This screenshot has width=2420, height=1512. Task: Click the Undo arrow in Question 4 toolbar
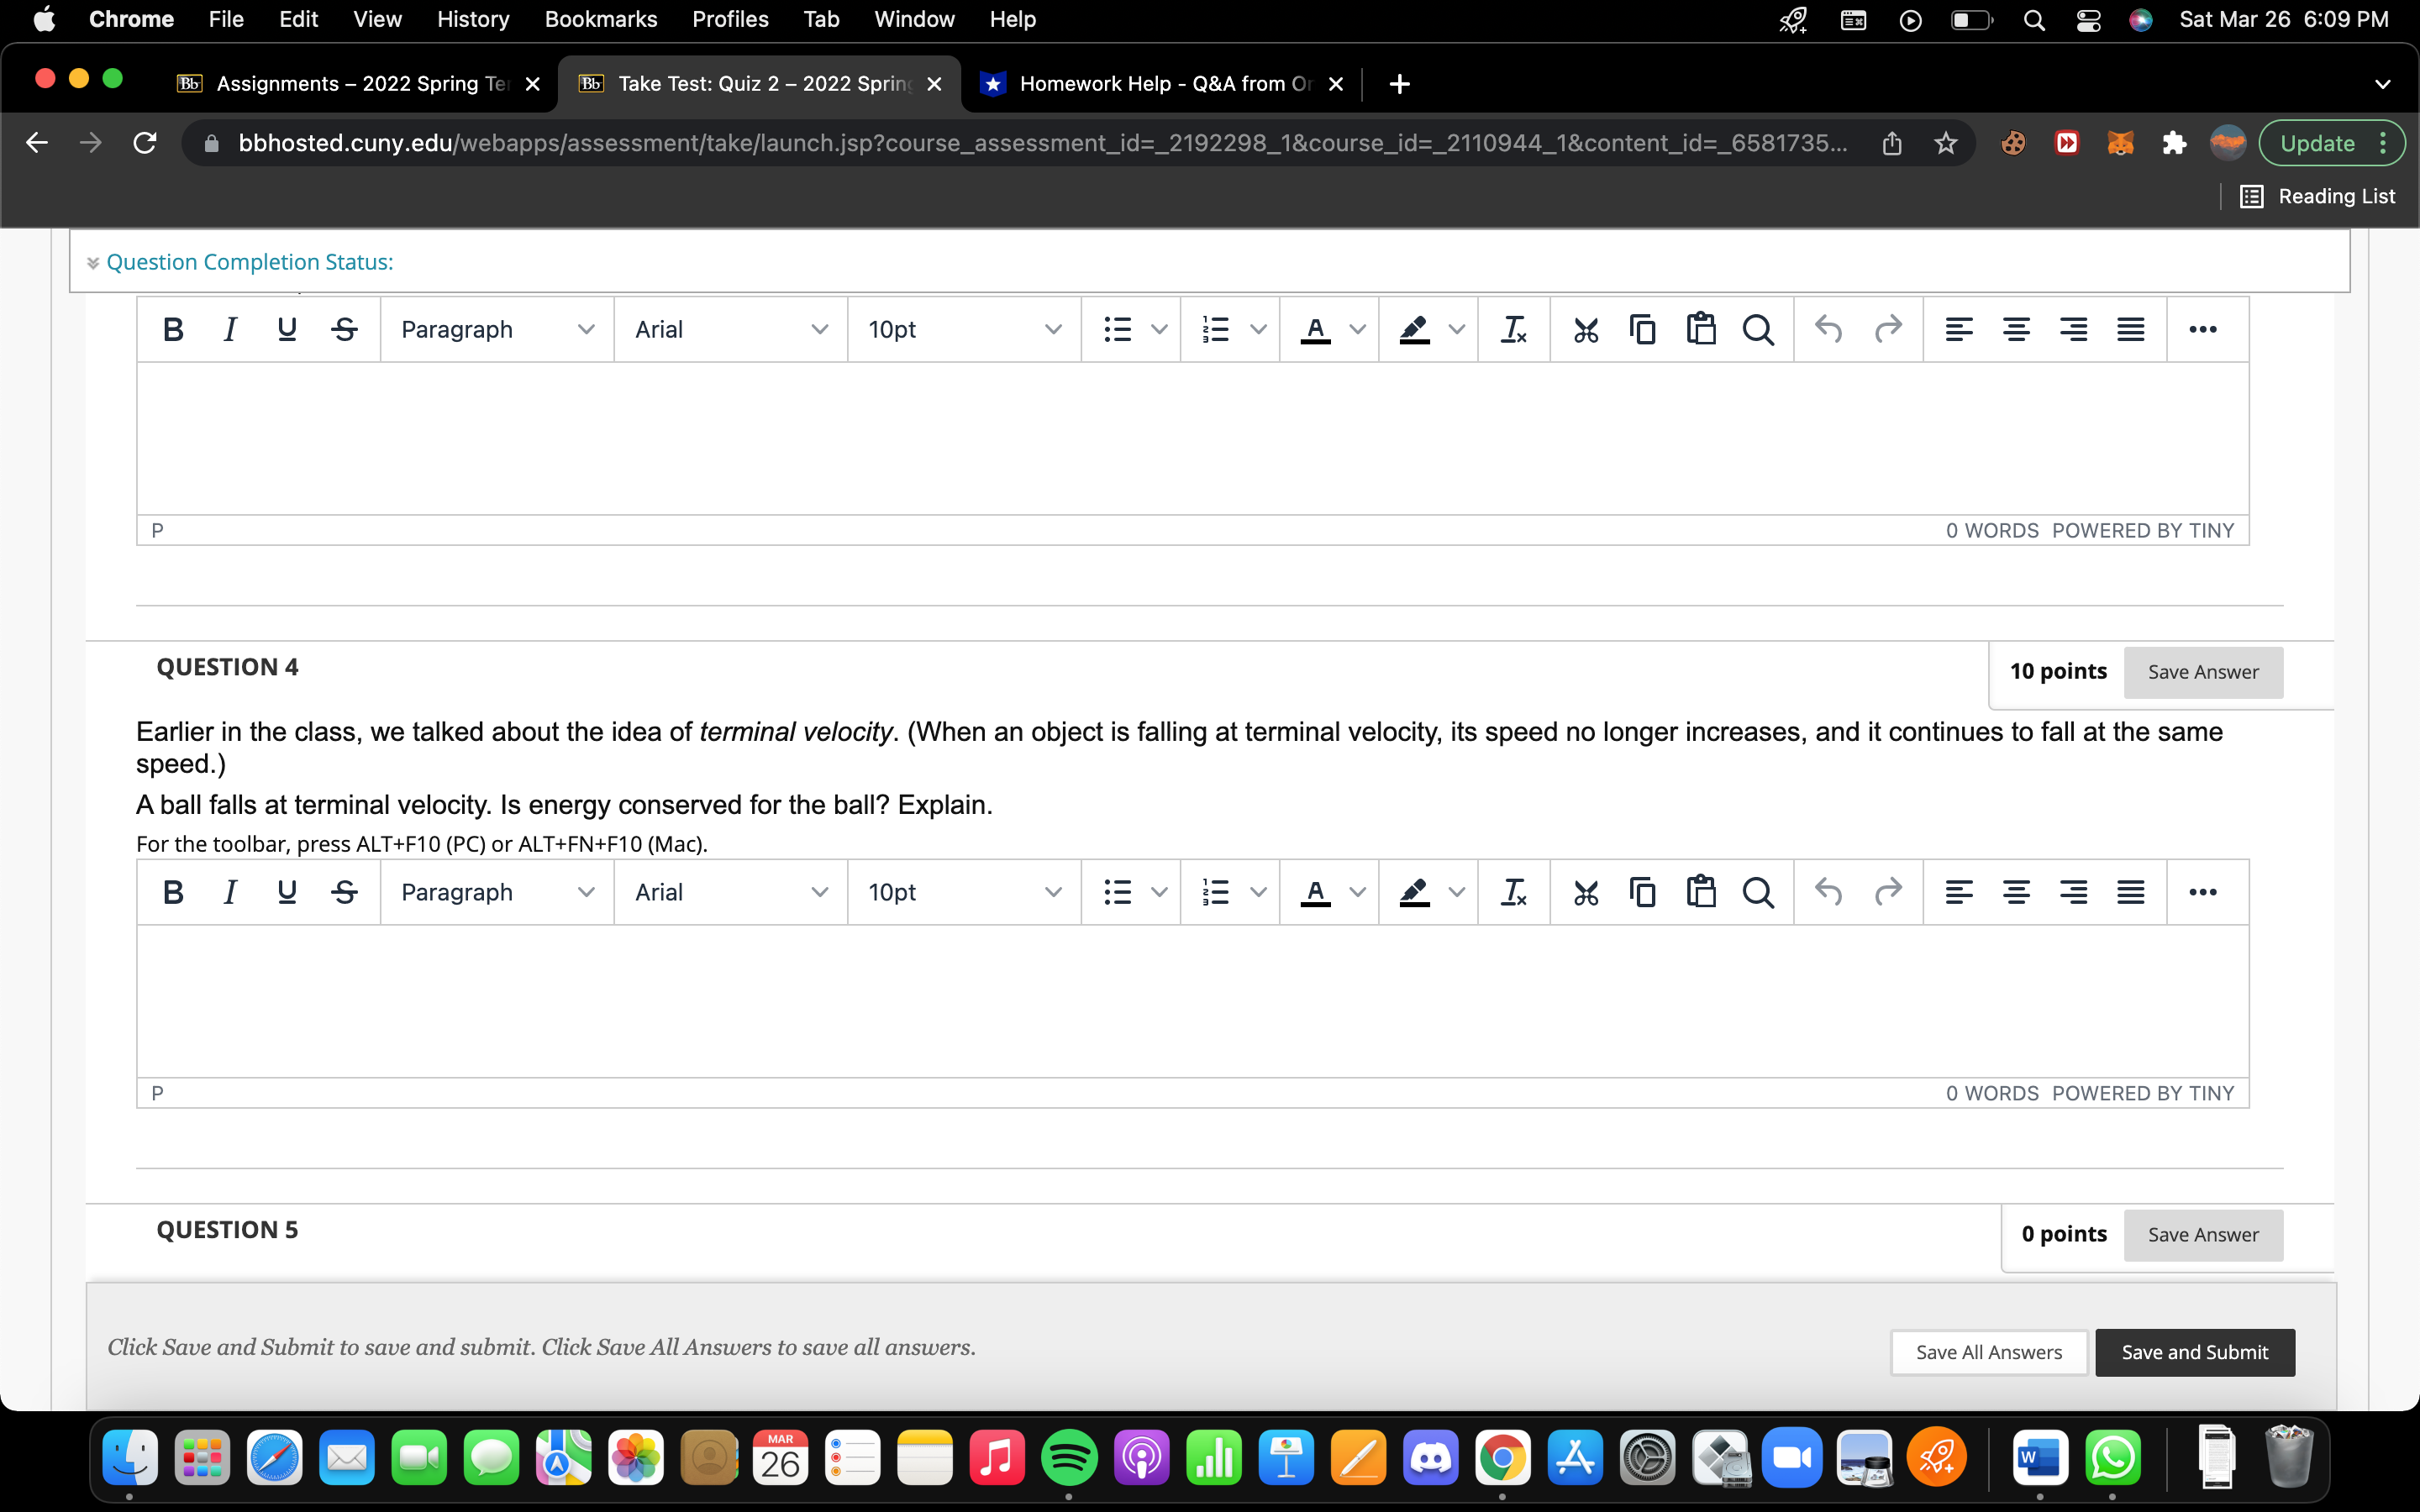[x=1828, y=892]
